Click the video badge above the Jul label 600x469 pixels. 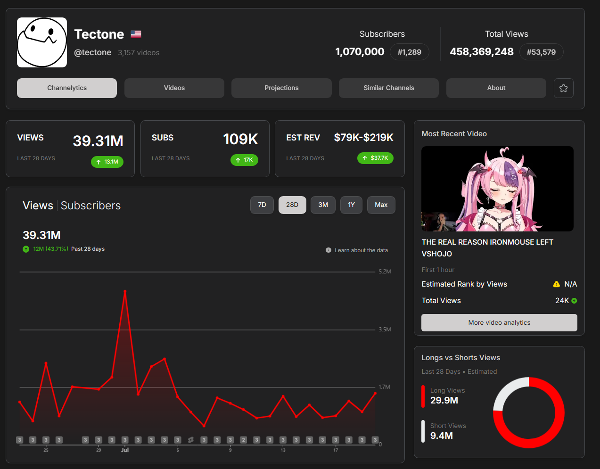[x=125, y=440]
